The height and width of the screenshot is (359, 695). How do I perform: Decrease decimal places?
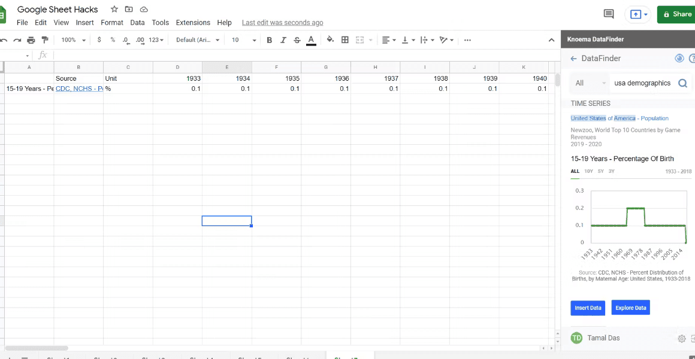point(126,40)
